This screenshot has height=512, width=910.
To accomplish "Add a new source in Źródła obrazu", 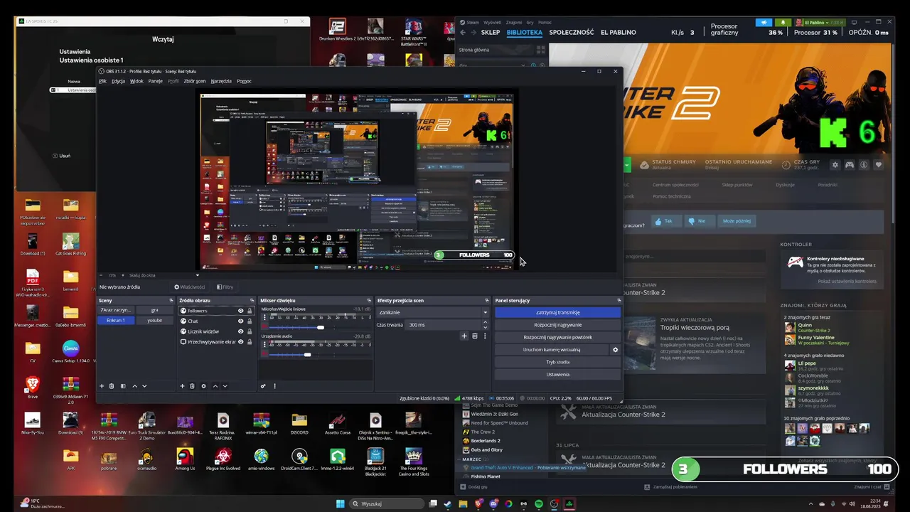I will pos(182,386).
